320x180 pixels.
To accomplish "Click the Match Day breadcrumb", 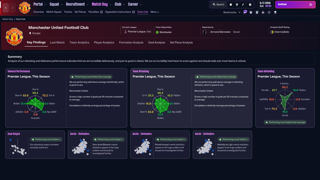I will click(x=8, y=19).
